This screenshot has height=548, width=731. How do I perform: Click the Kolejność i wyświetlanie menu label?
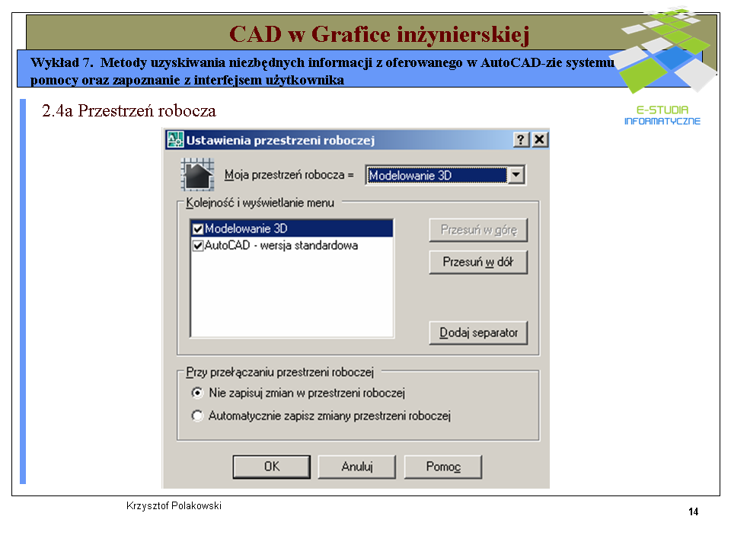[x=260, y=202]
